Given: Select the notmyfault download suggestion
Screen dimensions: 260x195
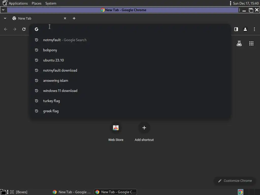Looking at the screenshot, I should click(130, 70).
